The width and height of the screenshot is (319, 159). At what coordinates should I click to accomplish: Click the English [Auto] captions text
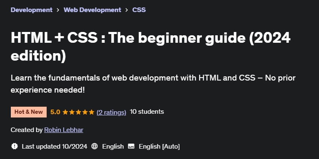tap(159, 147)
